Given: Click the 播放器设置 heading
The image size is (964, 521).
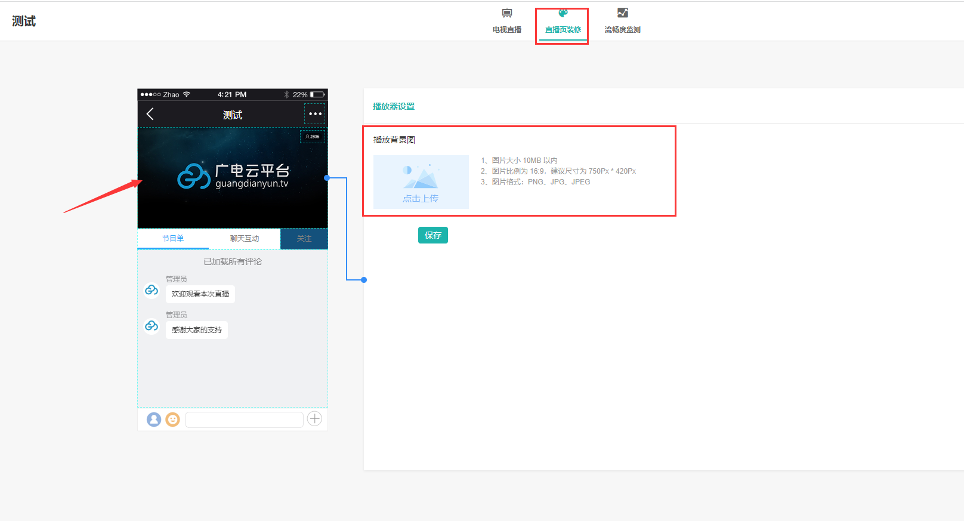Looking at the screenshot, I should (394, 106).
